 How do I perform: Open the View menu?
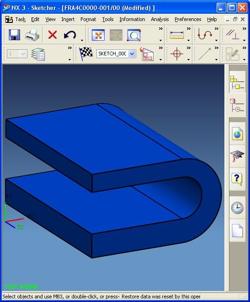pyautogui.click(x=50, y=20)
